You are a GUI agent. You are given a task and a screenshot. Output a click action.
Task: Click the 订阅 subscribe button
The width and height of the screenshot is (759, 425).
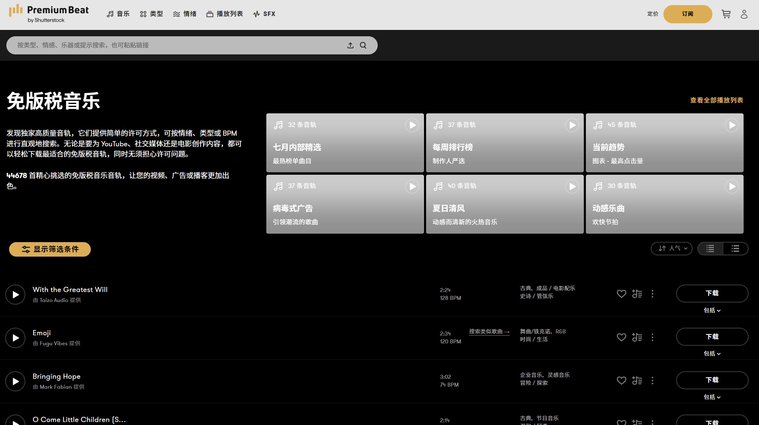pyautogui.click(x=687, y=14)
